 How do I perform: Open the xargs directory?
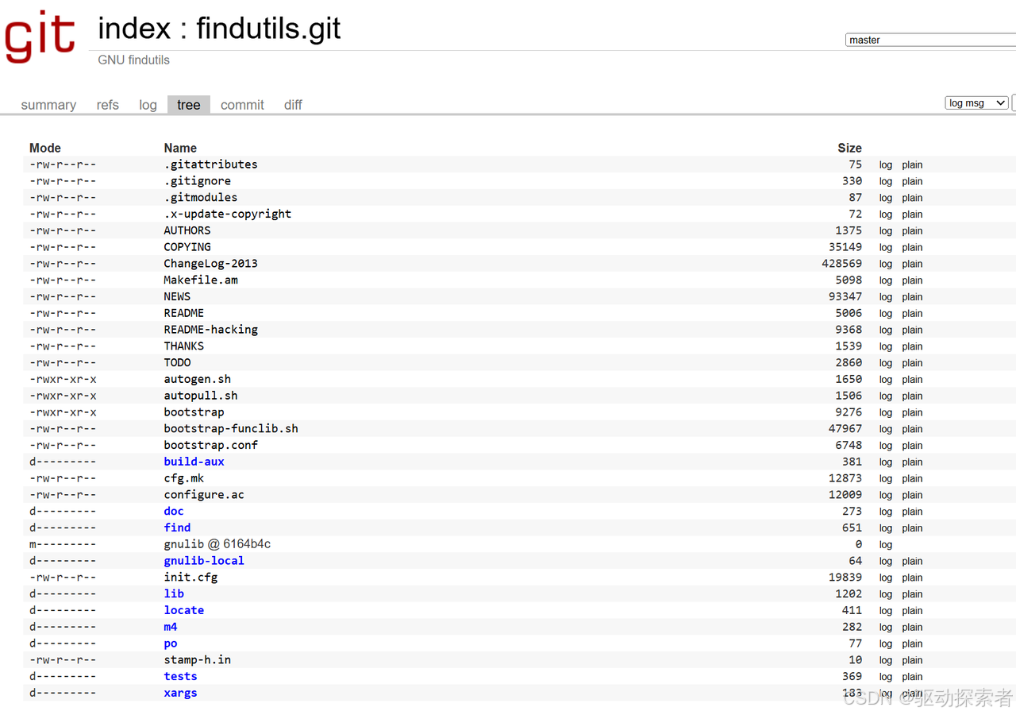click(181, 693)
